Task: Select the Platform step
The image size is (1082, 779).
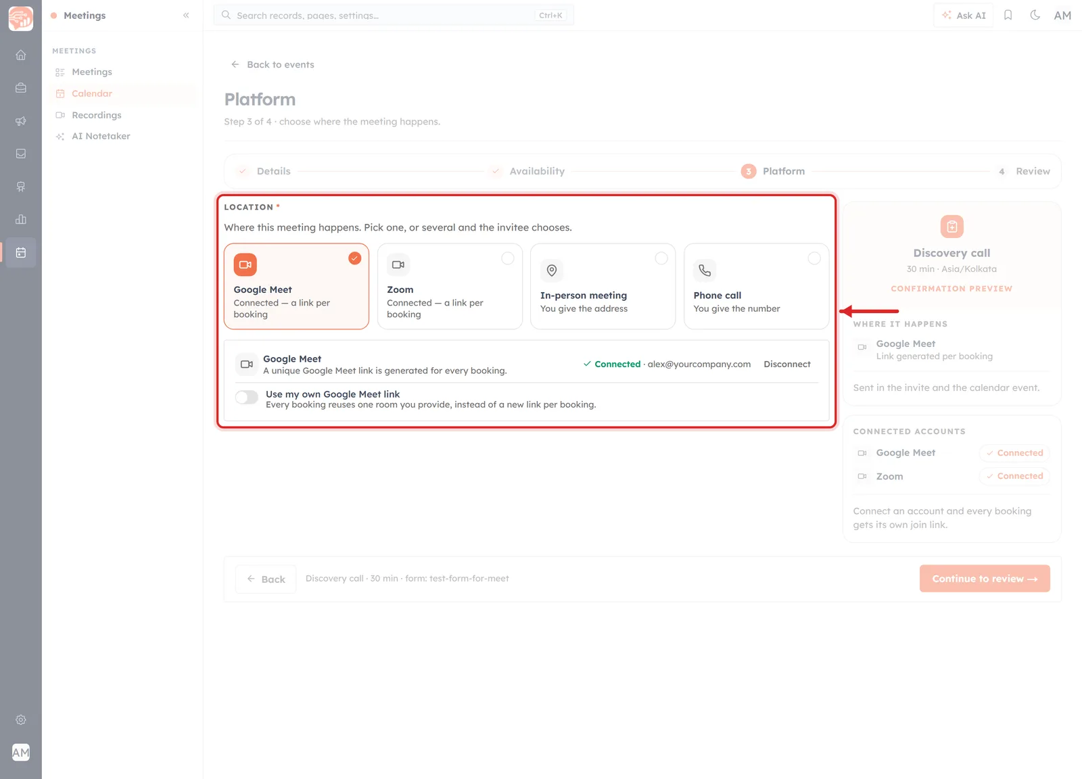Action: coord(773,171)
